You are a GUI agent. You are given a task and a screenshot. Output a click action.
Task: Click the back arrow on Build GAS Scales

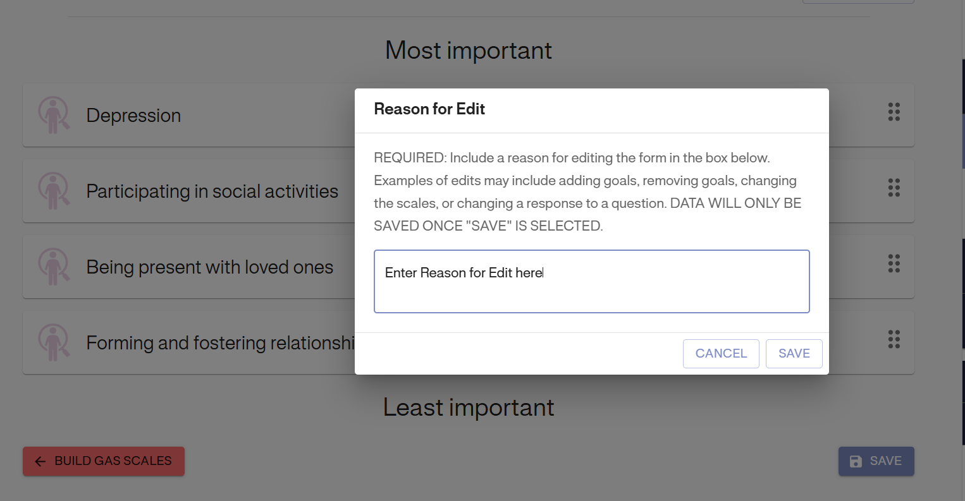pos(40,461)
